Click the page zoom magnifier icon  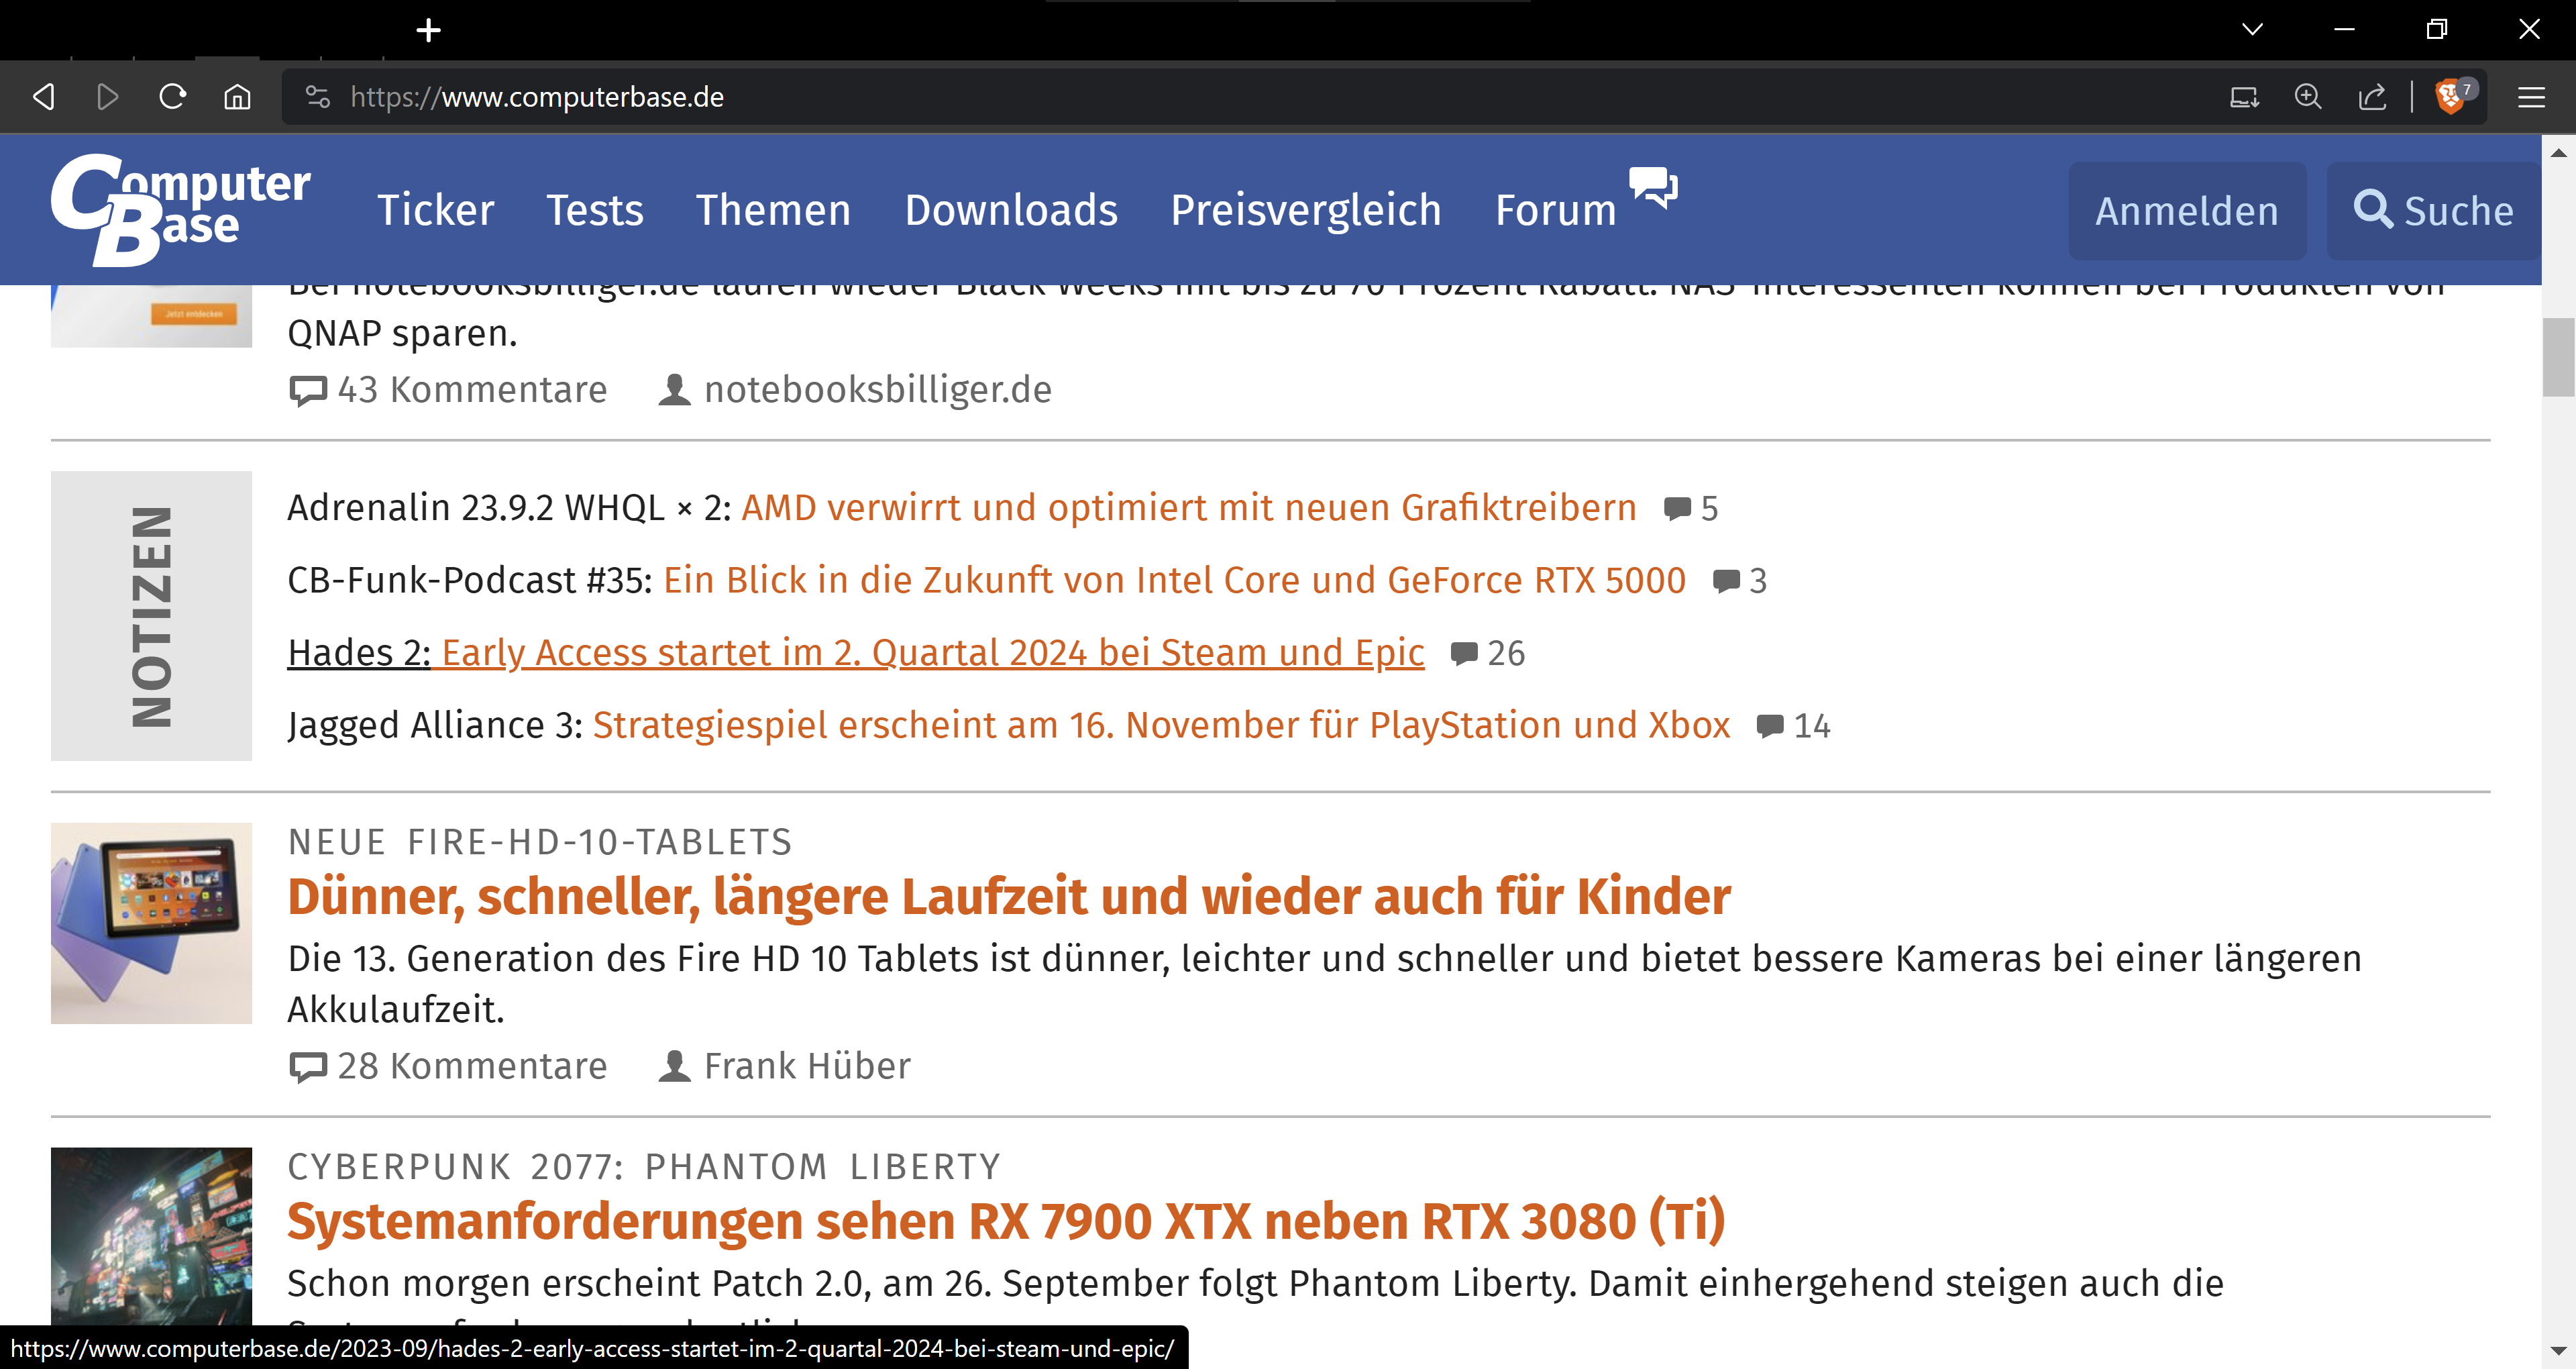pos(2308,97)
